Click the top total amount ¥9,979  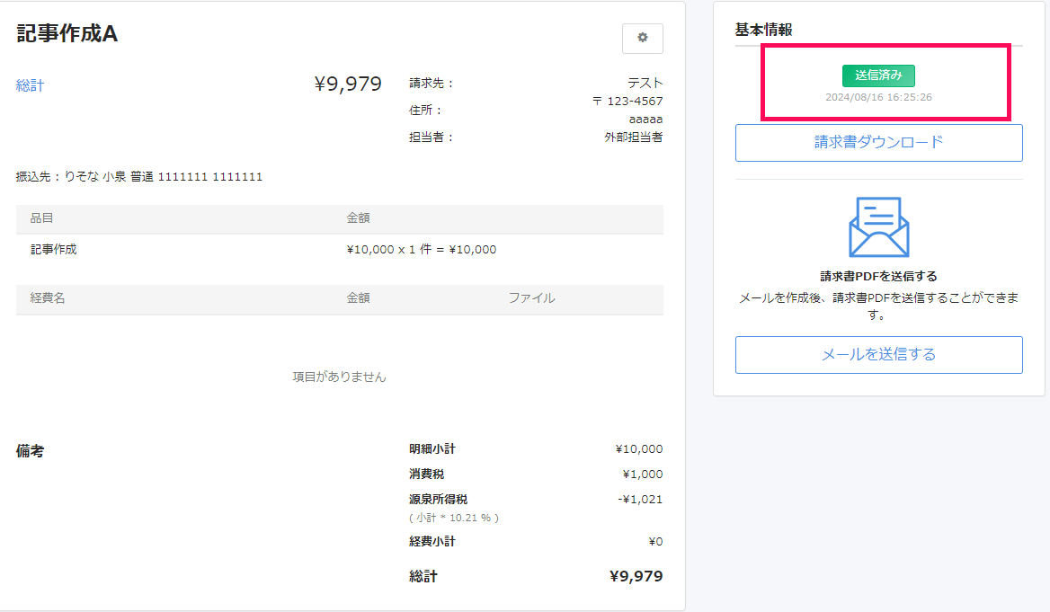(348, 84)
